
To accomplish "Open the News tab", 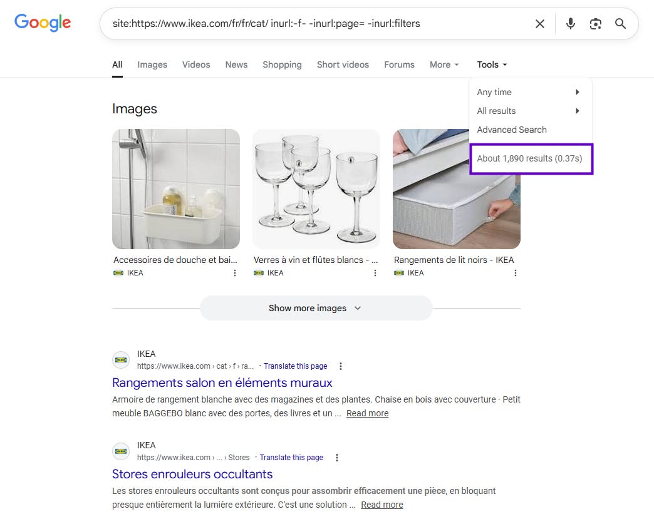I will [236, 64].
